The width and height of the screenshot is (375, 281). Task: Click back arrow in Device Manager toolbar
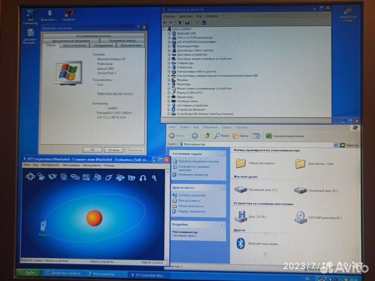click(165, 23)
